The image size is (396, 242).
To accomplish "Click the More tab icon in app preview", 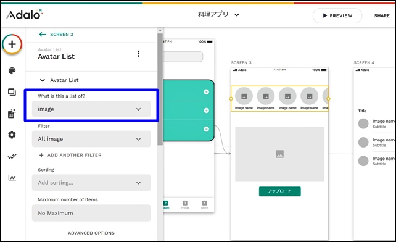I will tap(204, 203).
